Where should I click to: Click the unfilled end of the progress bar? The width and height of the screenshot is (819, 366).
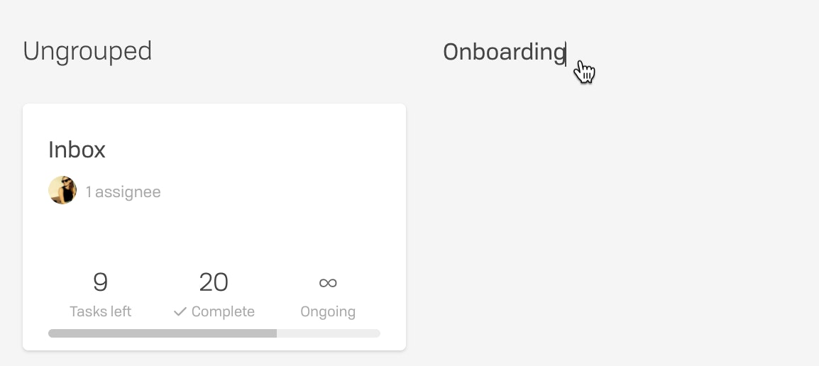point(329,333)
